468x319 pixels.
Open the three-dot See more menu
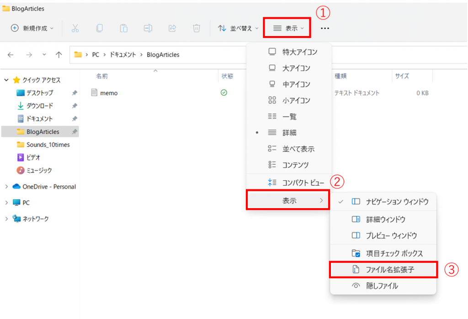[325, 28]
